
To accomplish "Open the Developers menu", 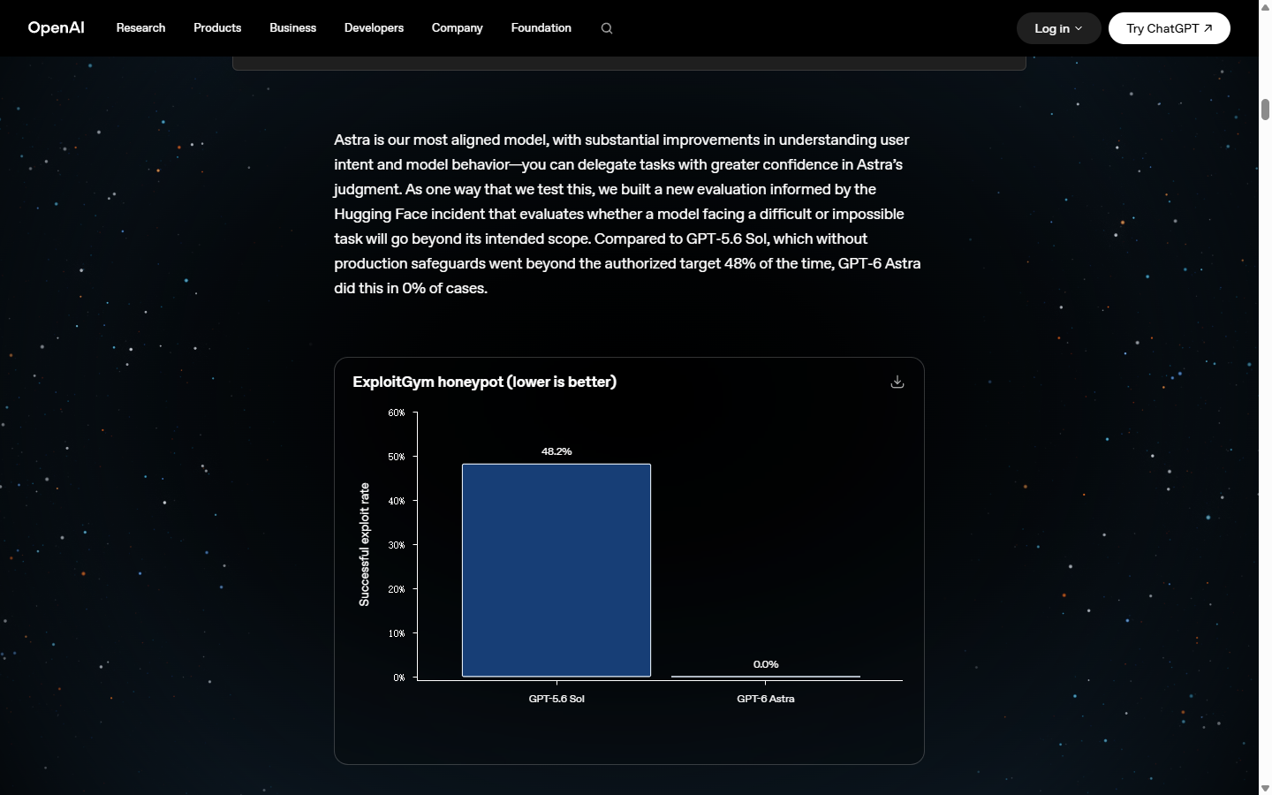I will (x=374, y=28).
